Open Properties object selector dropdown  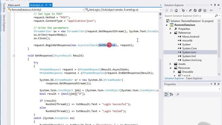click(x=220, y=89)
